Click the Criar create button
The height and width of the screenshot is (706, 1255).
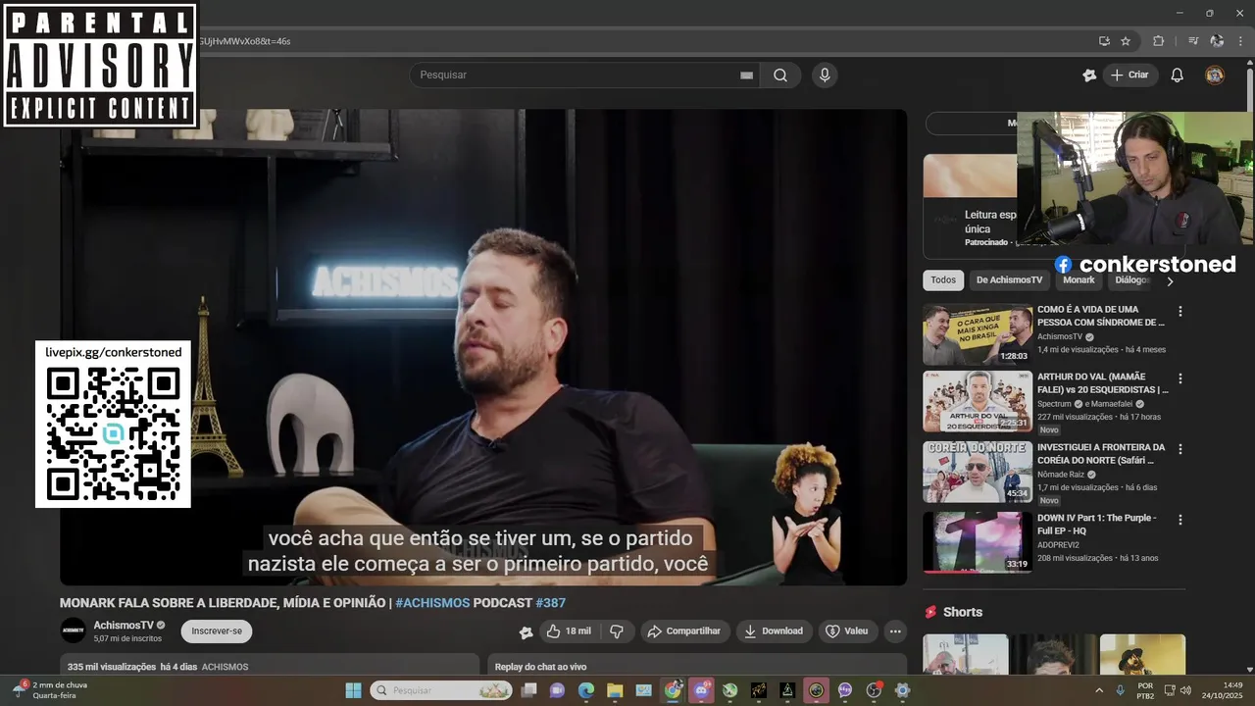1130,76
